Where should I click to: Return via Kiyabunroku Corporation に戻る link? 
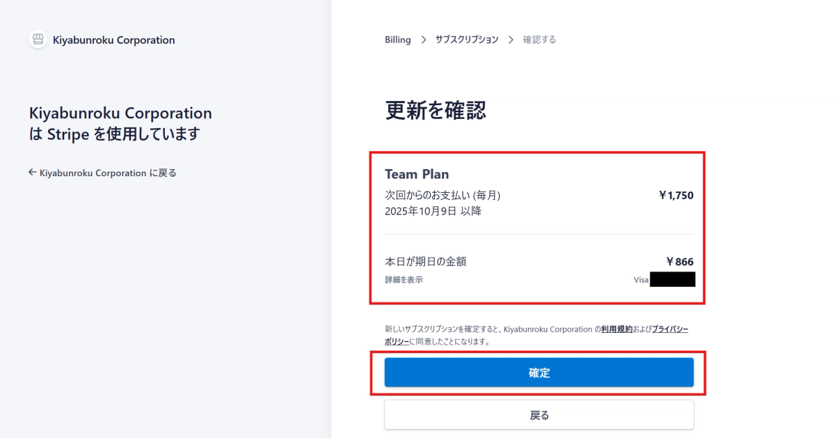(x=102, y=172)
